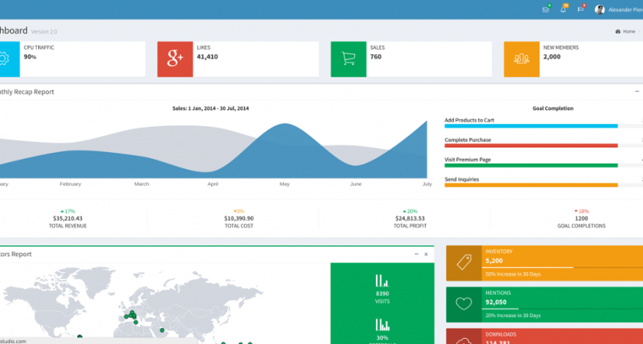Viewport: 643px width, 344px height.
Task: Click the 2,000 new members count
Action: [552, 57]
